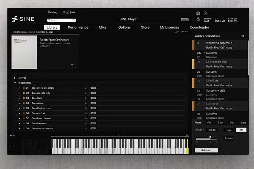The height and width of the screenshot is (169, 254).
Task: Click the Loaded Articulations scrollbar
Action: pos(248,57)
